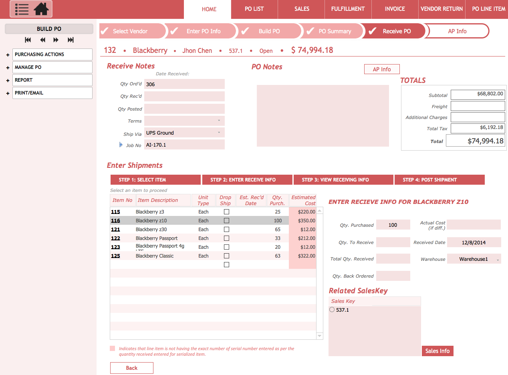The height and width of the screenshot is (375, 508).
Task: Click the Actual Cost field
Action: click(474, 225)
